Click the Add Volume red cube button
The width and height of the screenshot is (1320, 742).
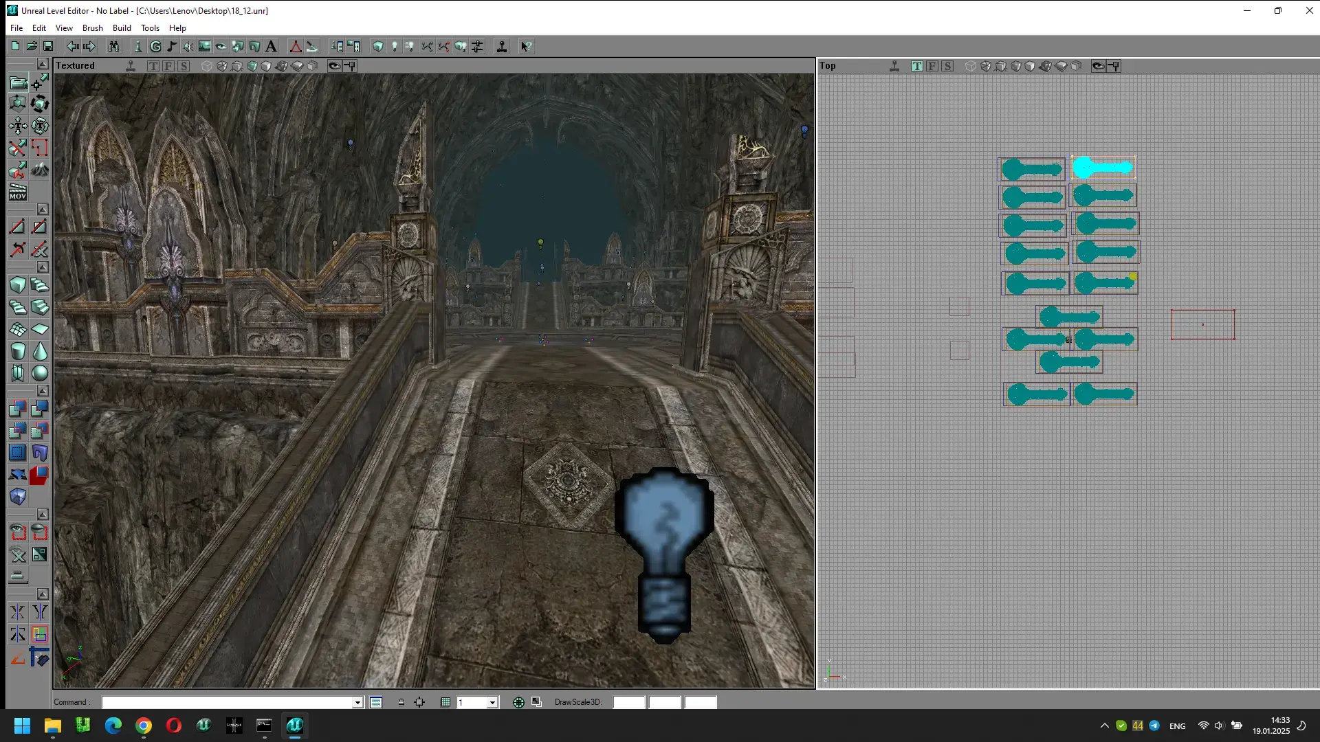(40, 475)
